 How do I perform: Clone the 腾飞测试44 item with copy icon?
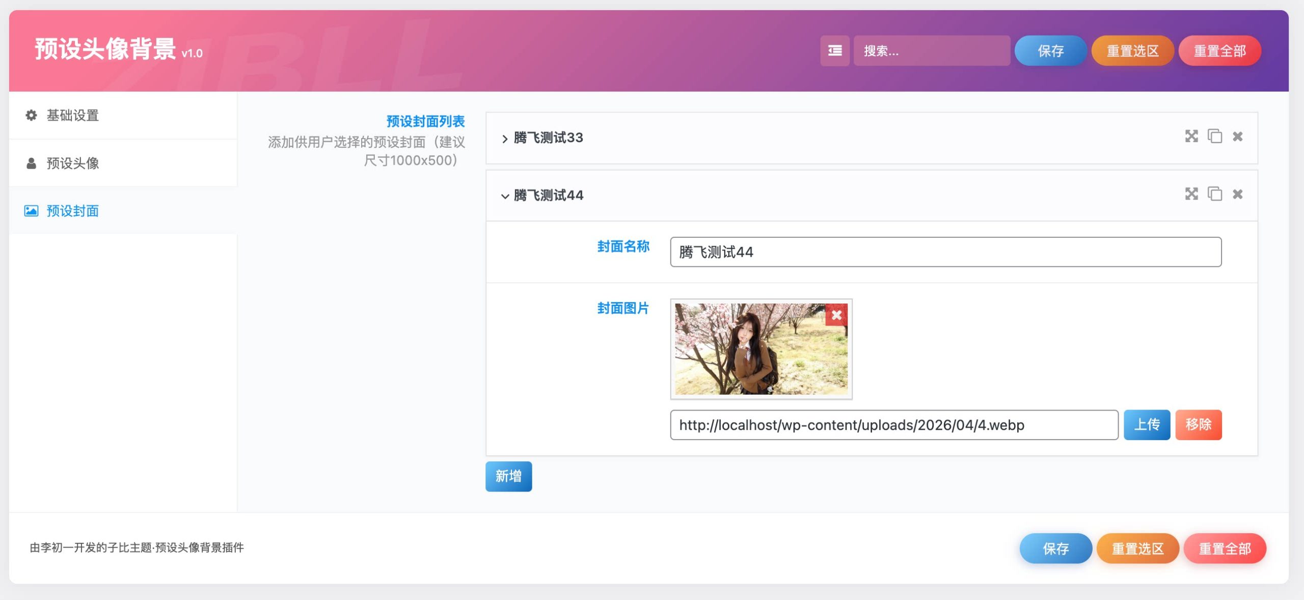(1215, 194)
